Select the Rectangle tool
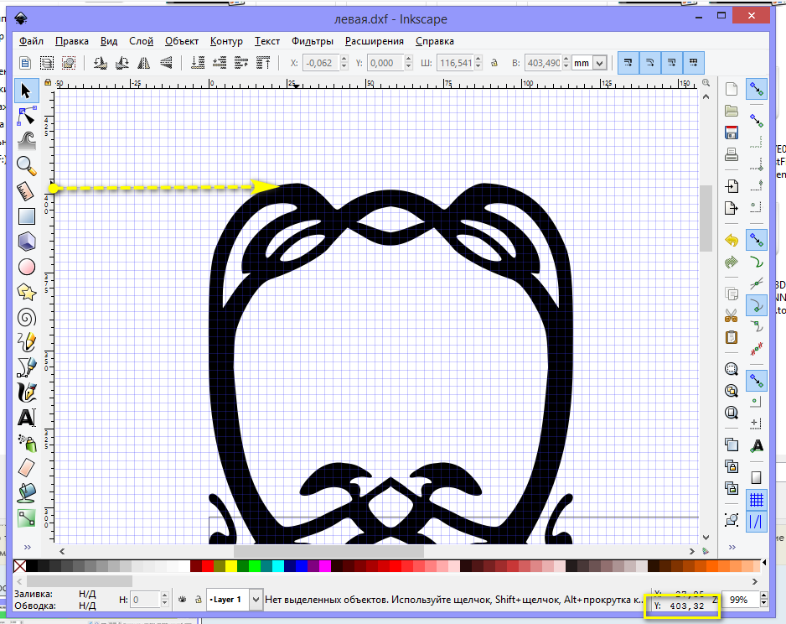 (26, 216)
